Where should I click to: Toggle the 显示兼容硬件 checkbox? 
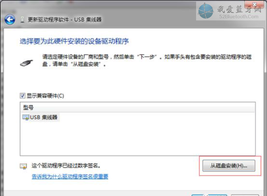23,96
